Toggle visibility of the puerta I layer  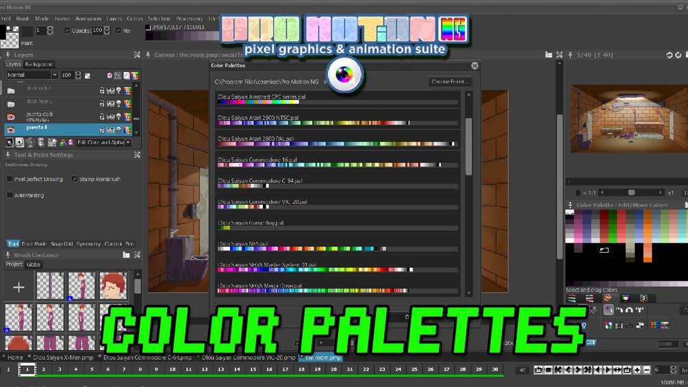[x=11, y=129]
